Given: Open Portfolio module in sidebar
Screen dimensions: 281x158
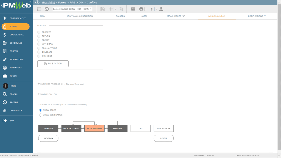Looking at the screenshot, I should click(16, 67).
